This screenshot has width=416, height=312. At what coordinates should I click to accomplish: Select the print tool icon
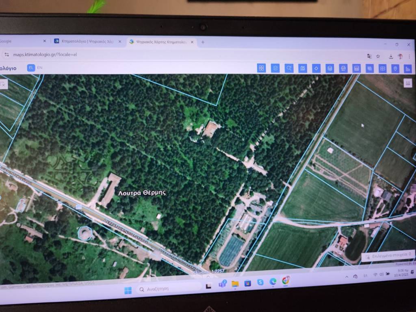[x=343, y=69]
